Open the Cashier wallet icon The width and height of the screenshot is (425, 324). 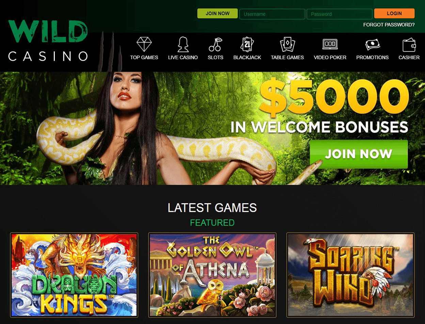409,45
